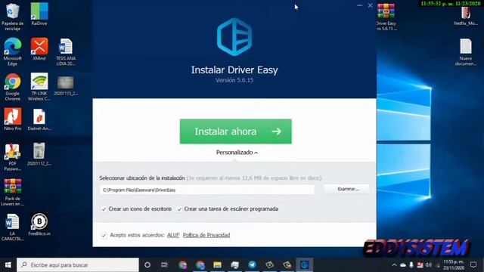Open Cortana from the taskbar
This screenshot has height=272, width=484.
[147, 265]
